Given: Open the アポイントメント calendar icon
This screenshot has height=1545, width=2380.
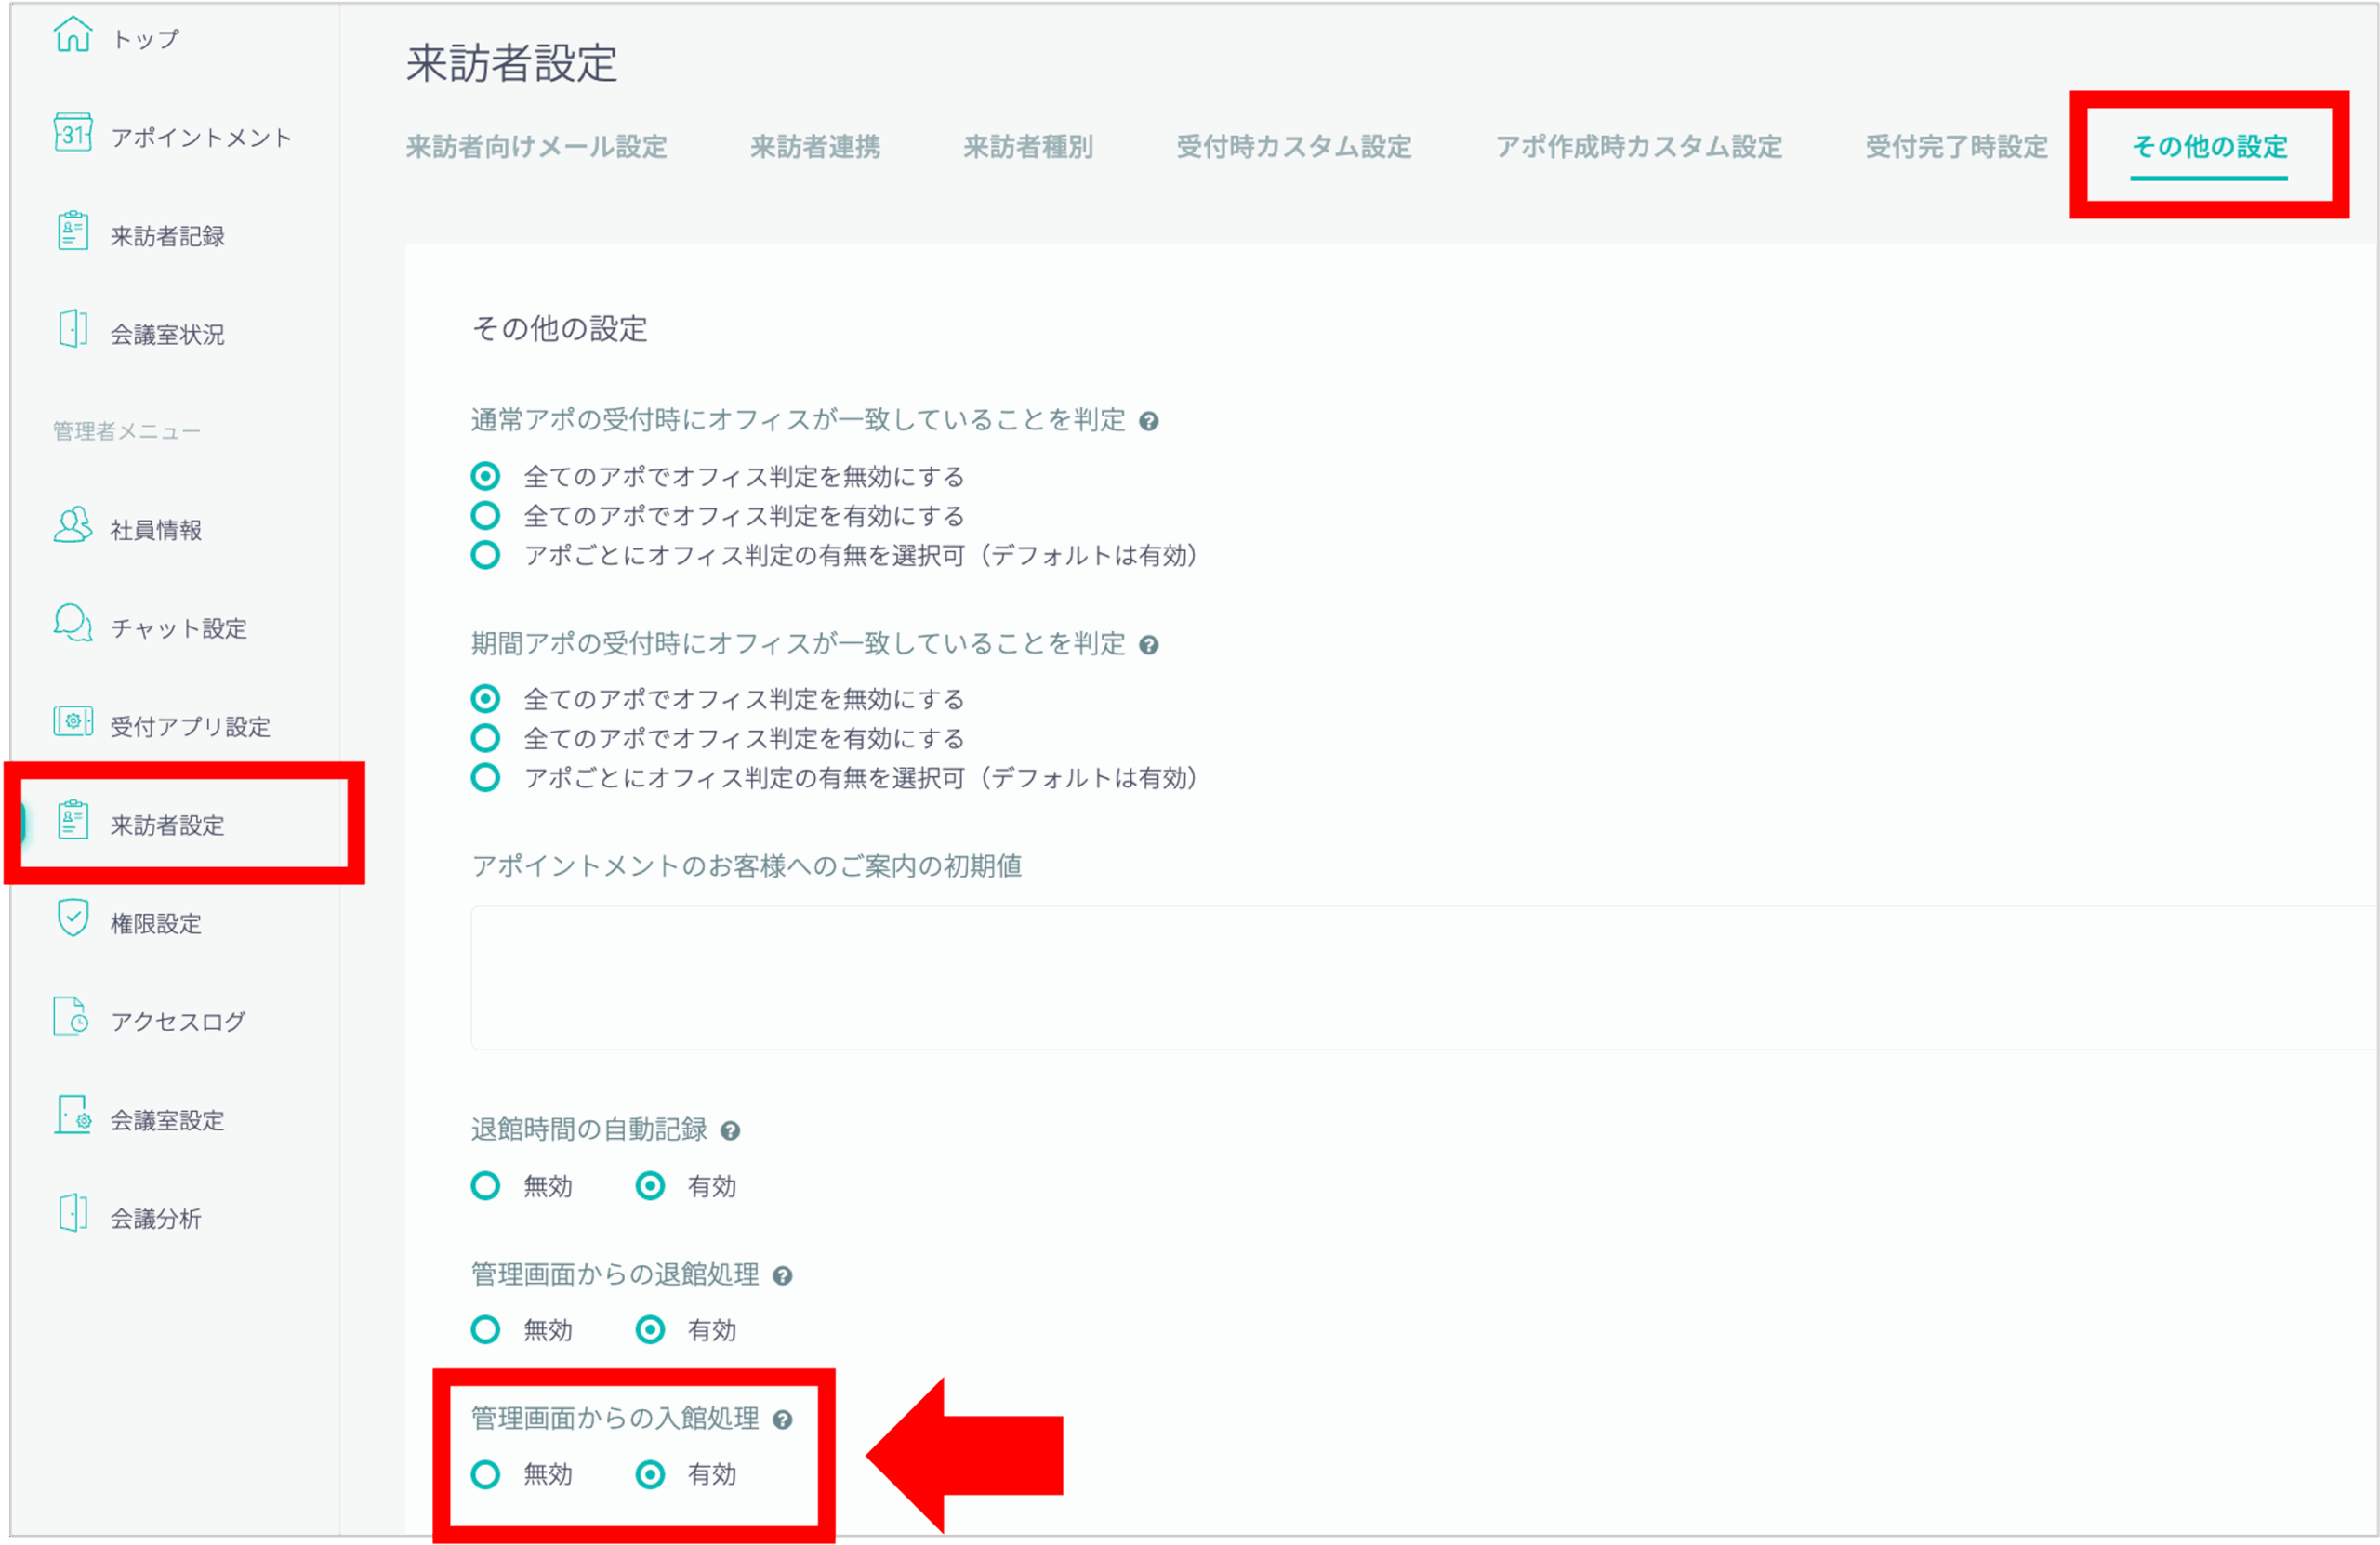Looking at the screenshot, I should [x=72, y=133].
